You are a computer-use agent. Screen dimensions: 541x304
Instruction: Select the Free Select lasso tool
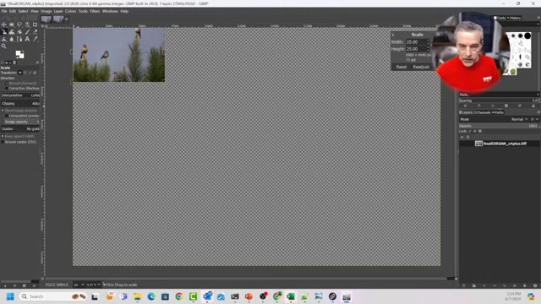click(19, 24)
